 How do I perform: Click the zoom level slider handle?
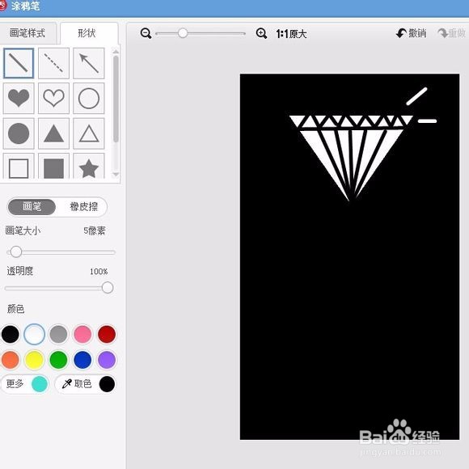183,33
